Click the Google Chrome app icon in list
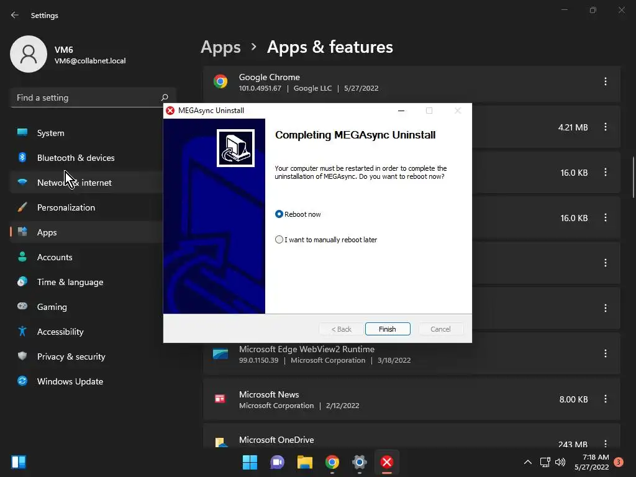636x477 pixels. pyautogui.click(x=220, y=81)
